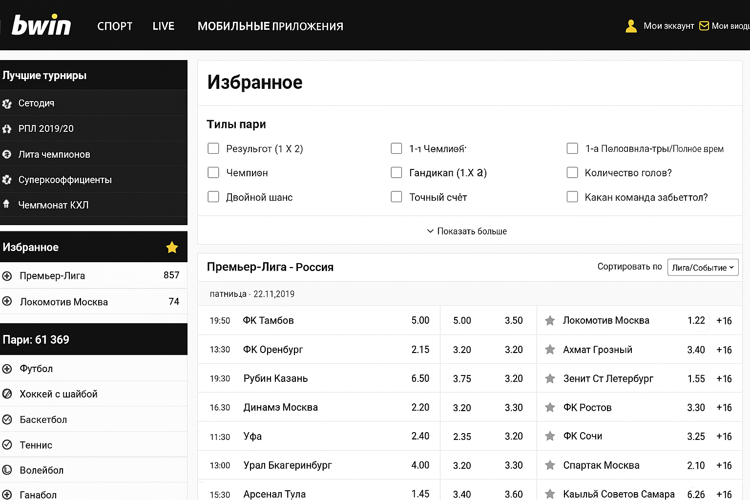The image size is (750, 500).
Task: Tick the Количество голов? checkbox
Action: point(572,172)
